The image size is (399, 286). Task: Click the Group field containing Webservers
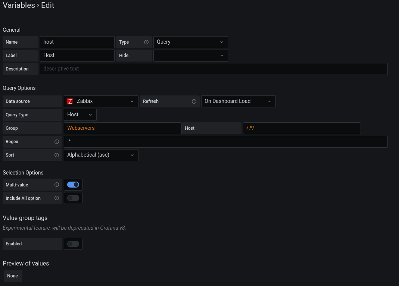[x=122, y=128]
